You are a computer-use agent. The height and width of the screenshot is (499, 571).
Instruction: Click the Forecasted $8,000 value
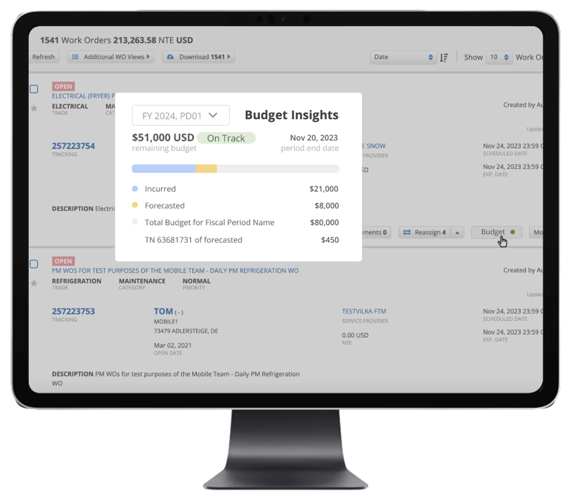tap(327, 206)
